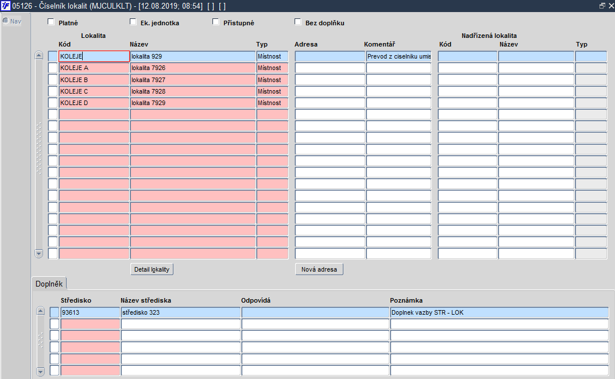The height and width of the screenshot is (379, 615).
Task: Click scroll-down arrow of Doplněk list
Action: tap(40, 371)
